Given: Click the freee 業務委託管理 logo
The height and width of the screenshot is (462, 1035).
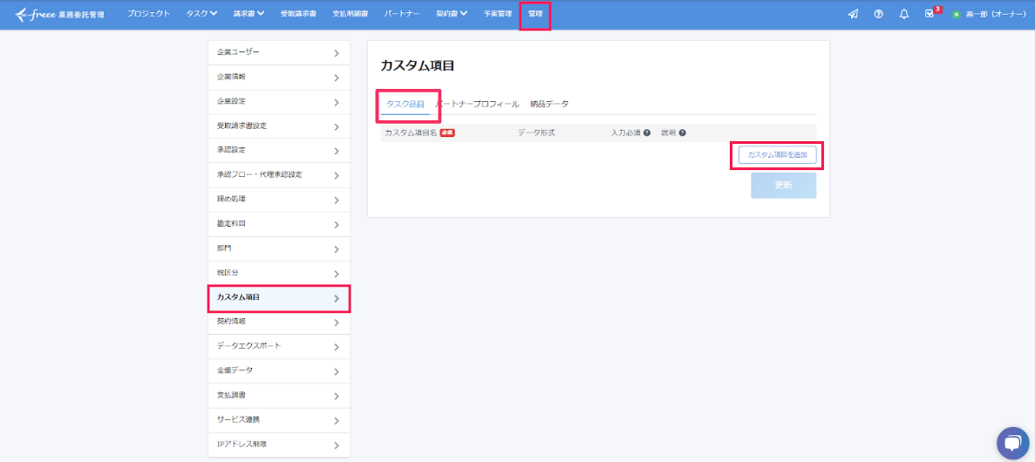Looking at the screenshot, I should tap(59, 14).
